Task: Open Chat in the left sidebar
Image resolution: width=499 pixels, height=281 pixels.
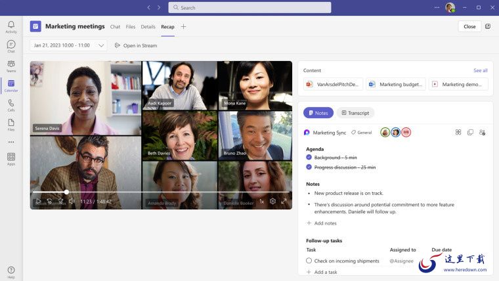Action: pyautogui.click(x=11, y=47)
